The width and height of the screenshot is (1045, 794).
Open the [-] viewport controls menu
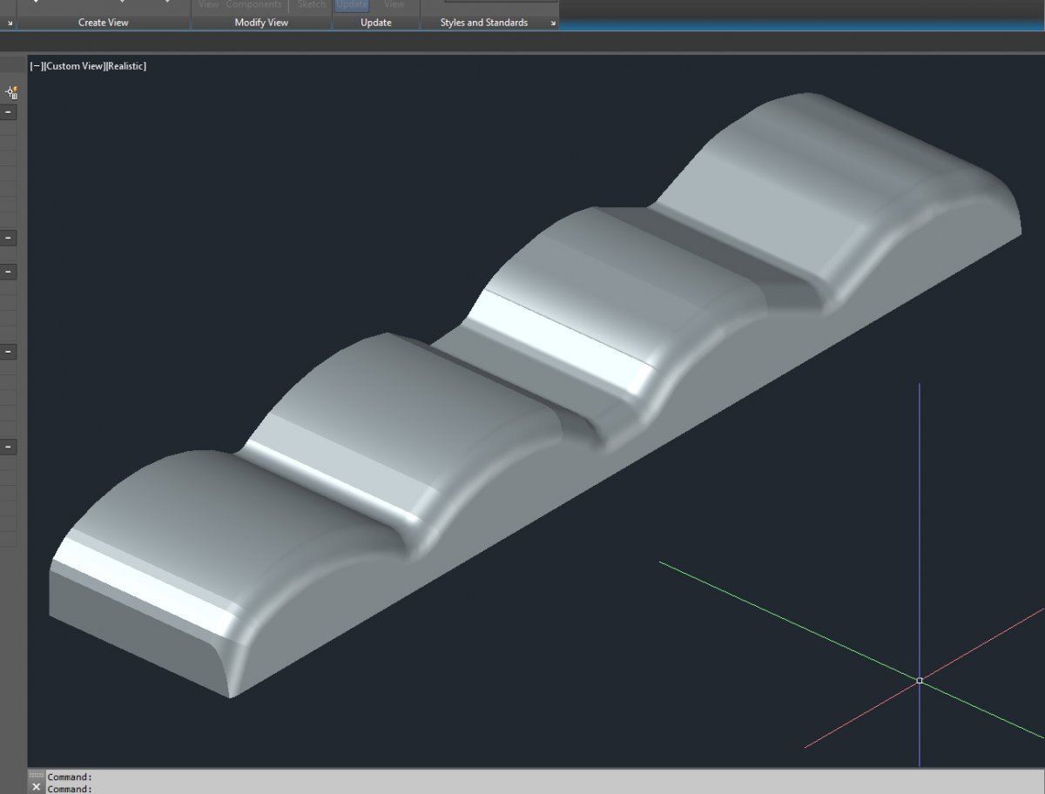(37, 66)
